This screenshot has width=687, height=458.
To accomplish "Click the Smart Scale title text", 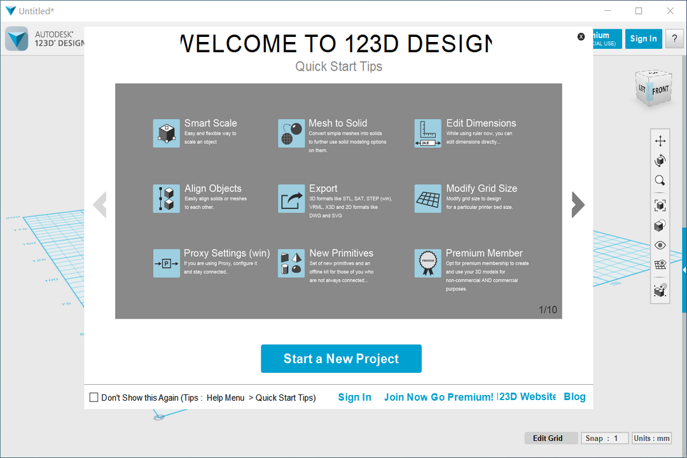I will [211, 123].
